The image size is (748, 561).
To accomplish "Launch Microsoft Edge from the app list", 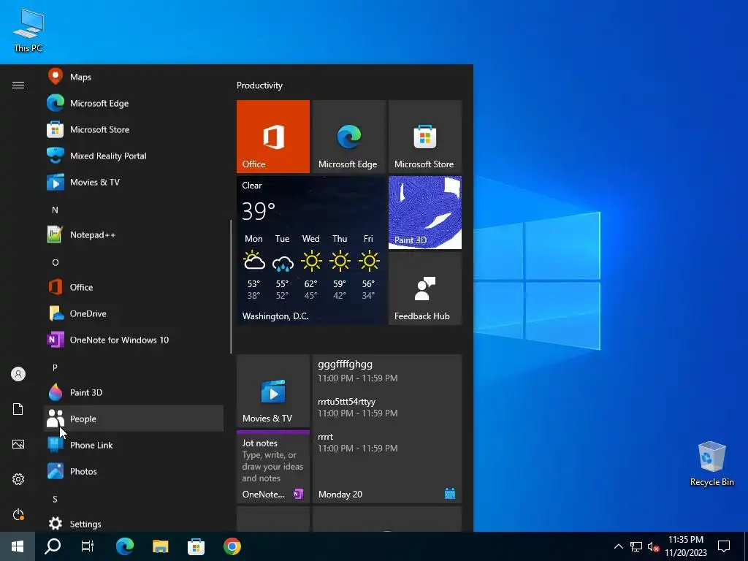I will coord(134,103).
